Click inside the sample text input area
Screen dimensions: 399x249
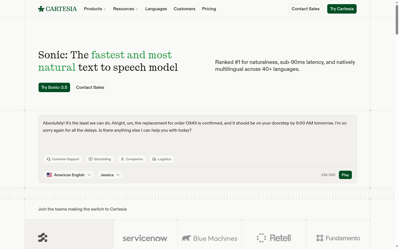[197, 134]
